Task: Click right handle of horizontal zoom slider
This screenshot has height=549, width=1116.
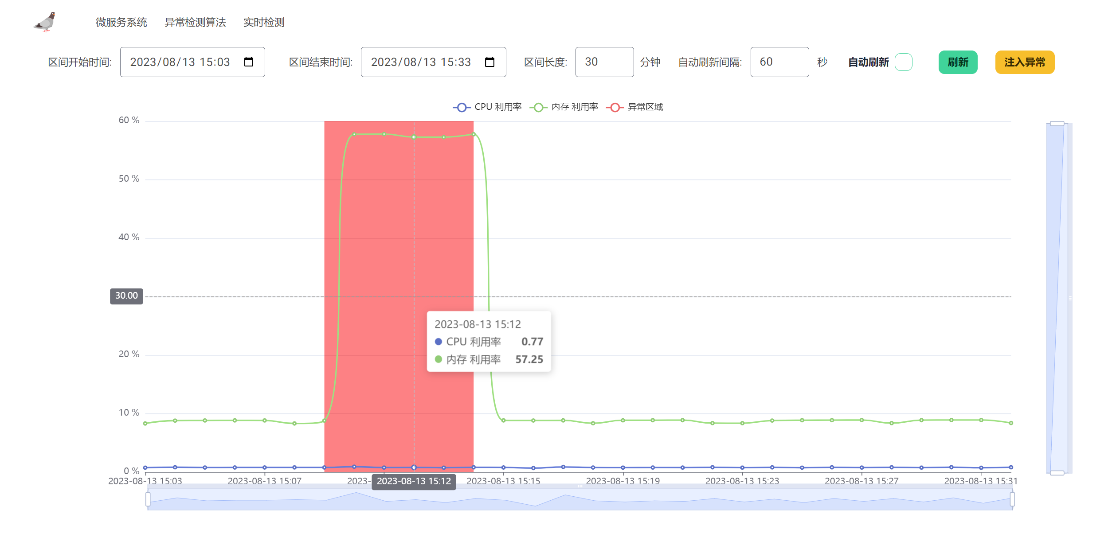Action: coord(1012,499)
